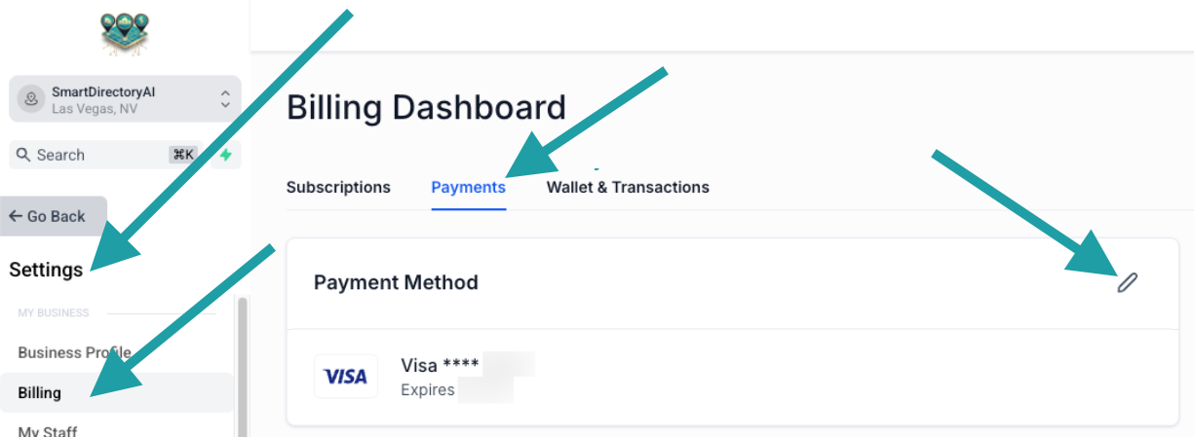Click the SmartDirectoryAI location pin icon
Image resolution: width=1194 pixels, height=437 pixels.
pyautogui.click(x=32, y=99)
